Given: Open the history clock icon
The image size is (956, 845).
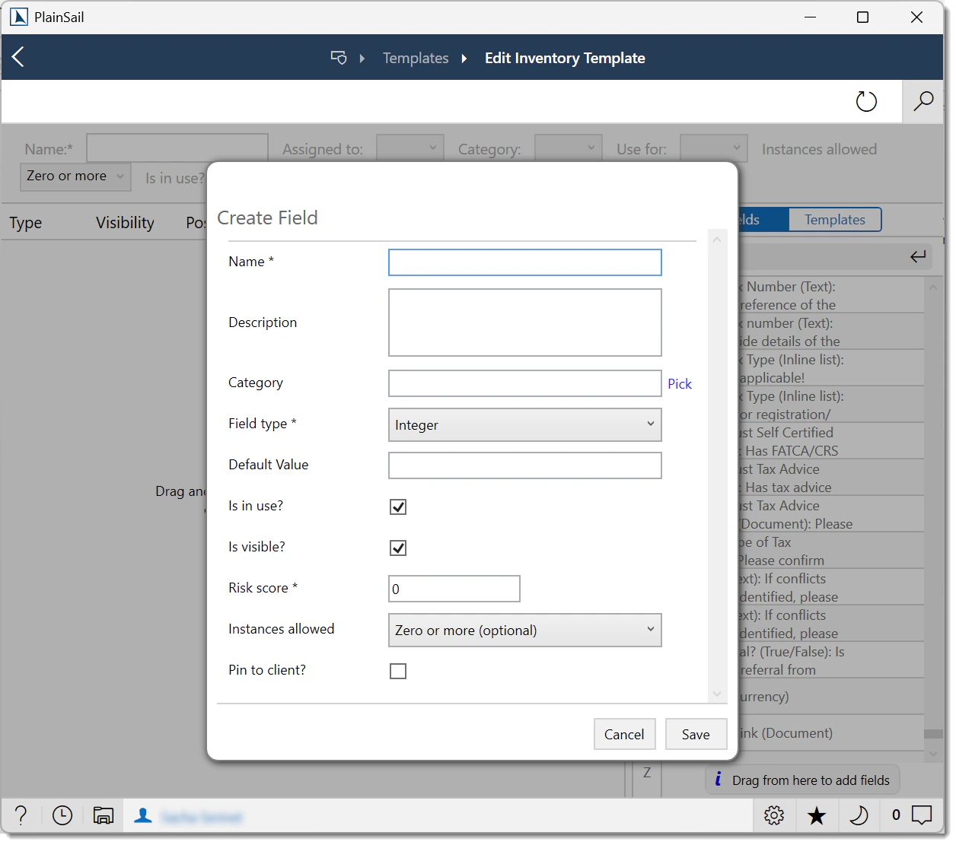Looking at the screenshot, I should 62,816.
